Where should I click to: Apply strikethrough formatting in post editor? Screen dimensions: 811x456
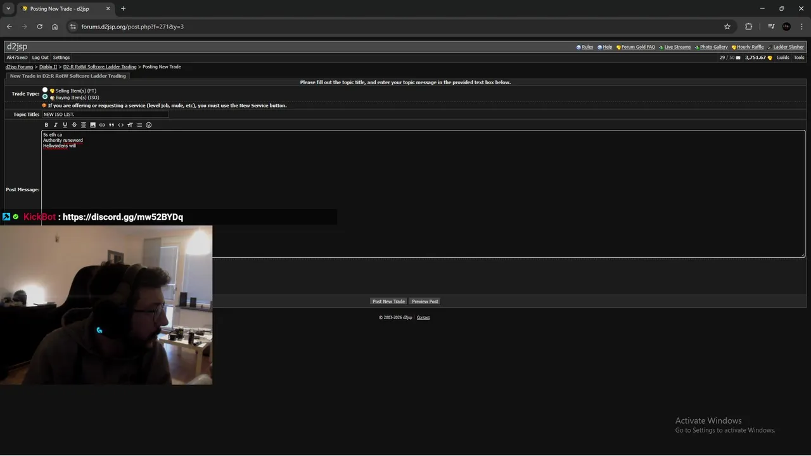[x=74, y=125]
